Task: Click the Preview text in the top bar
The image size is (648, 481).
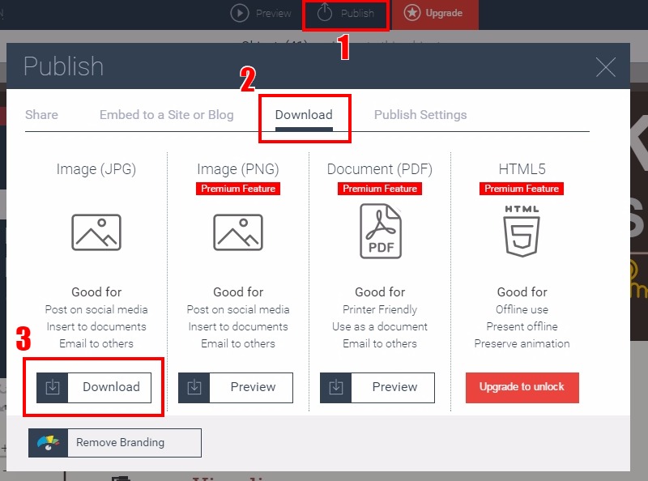Action: point(274,13)
